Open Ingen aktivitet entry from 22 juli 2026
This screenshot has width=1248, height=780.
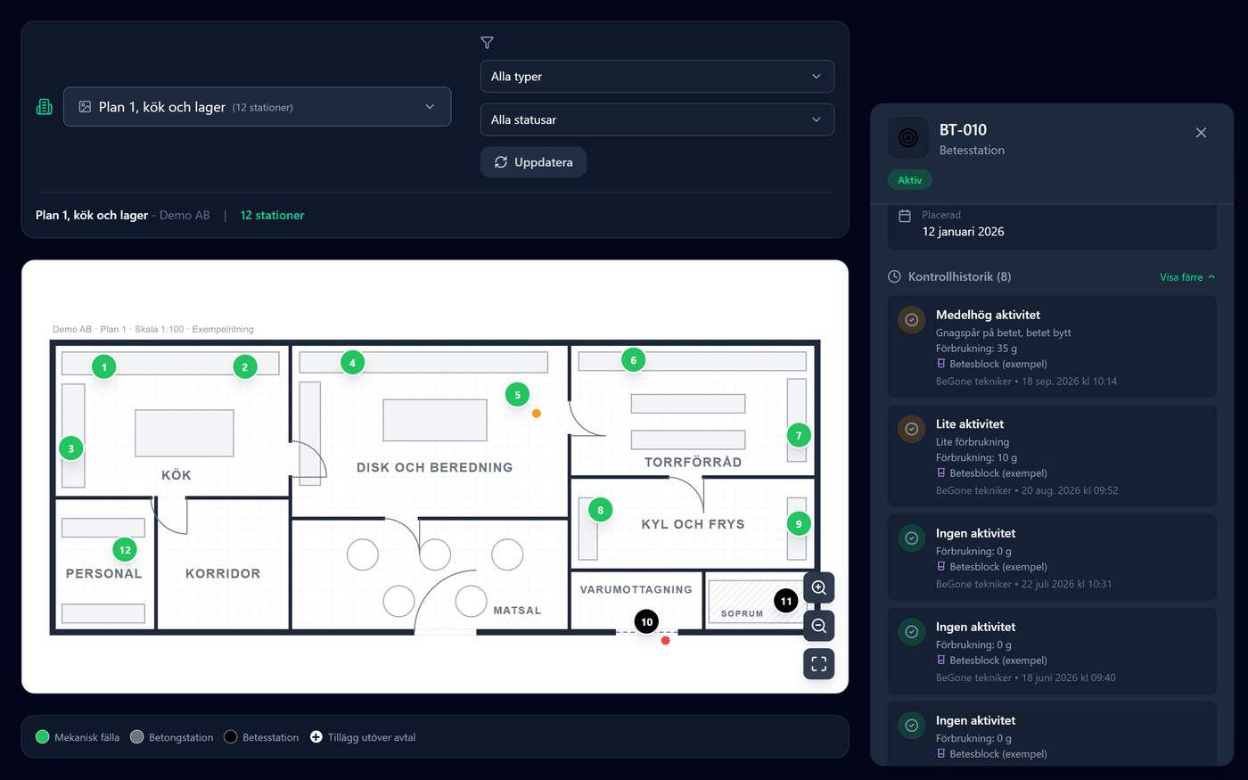click(x=1052, y=558)
